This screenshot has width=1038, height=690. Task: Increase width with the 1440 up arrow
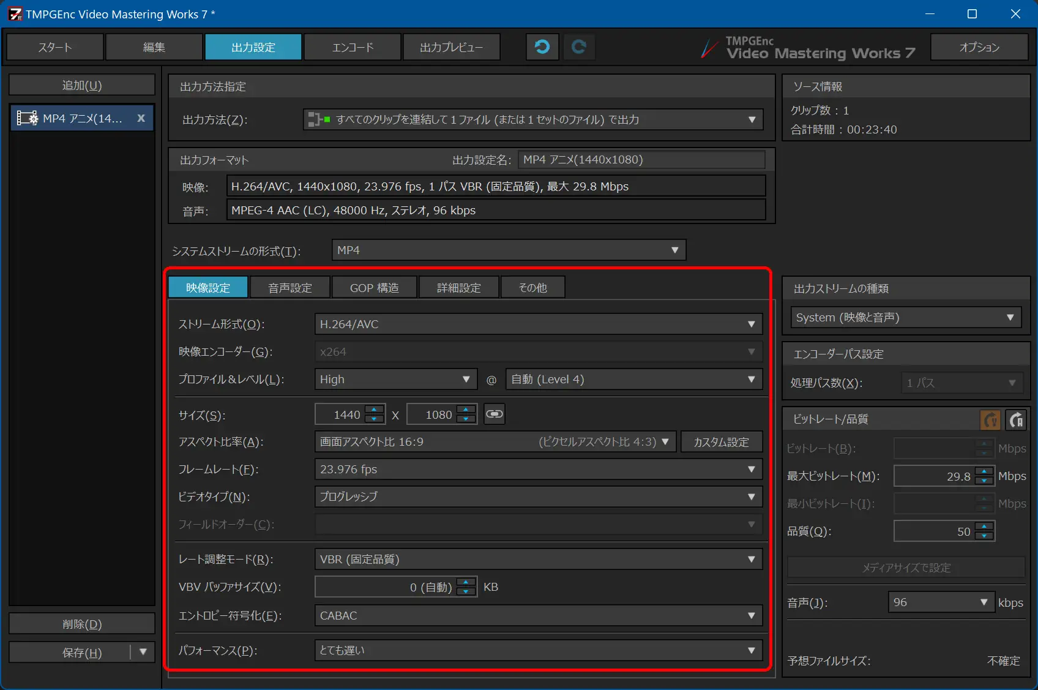(x=375, y=409)
